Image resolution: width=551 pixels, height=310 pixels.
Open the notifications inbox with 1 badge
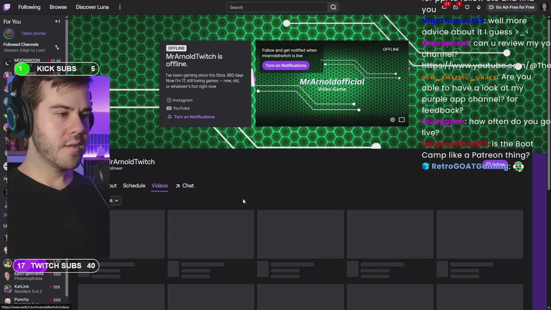456,7
